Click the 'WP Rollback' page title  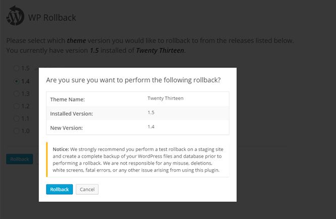click(x=52, y=18)
